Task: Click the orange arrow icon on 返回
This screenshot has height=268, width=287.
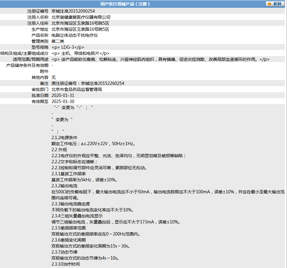Action: coord(270,4)
